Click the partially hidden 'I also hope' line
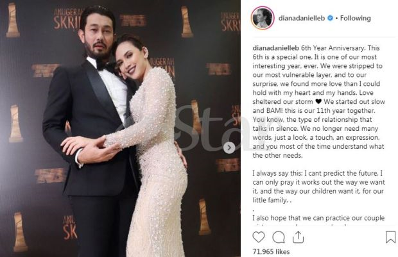Image resolution: width=398 pixels, height=257 pixels. click(x=318, y=218)
